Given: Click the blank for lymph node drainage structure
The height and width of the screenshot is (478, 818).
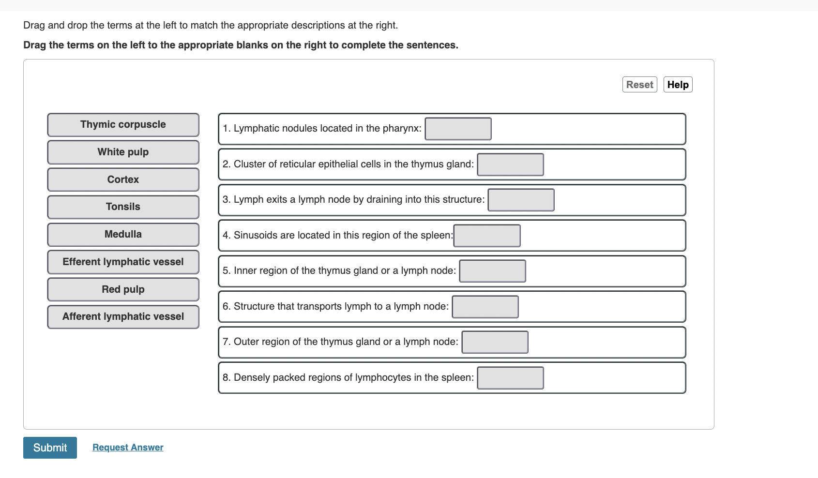Looking at the screenshot, I should [521, 200].
